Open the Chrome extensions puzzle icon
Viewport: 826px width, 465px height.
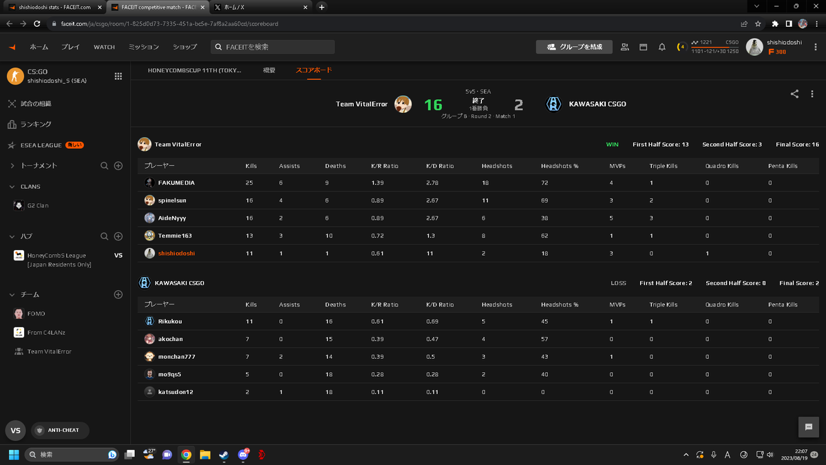776,23
